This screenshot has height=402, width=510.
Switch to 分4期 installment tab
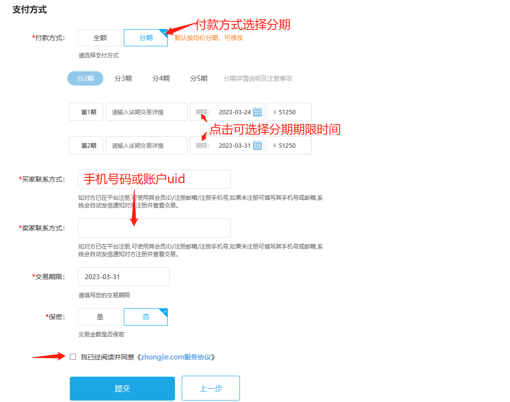click(x=161, y=78)
